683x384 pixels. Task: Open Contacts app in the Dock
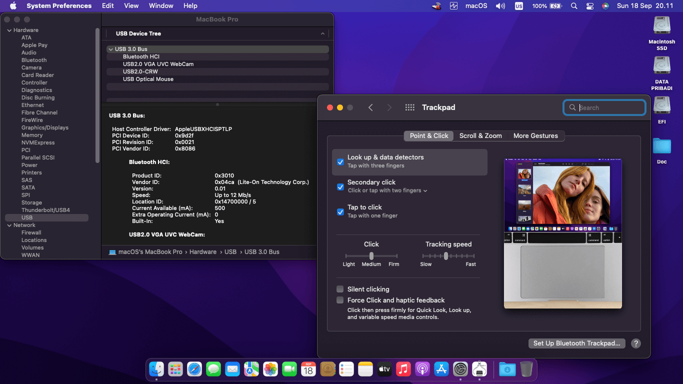(327, 369)
